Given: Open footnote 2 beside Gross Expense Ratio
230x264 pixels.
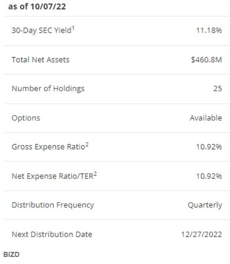Looking at the screenshot, I should click(x=87, y=145).
